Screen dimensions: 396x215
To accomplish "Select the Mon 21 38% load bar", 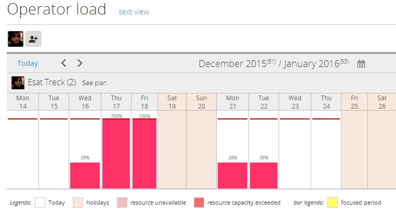I will (x=232, y=176).
